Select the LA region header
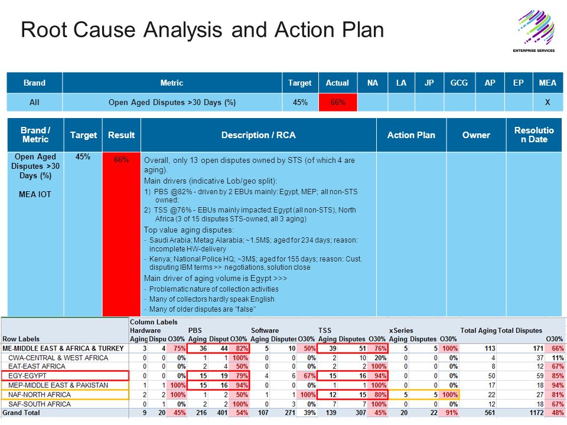Viewport: 567px width, 425px height. pos(401,83)
